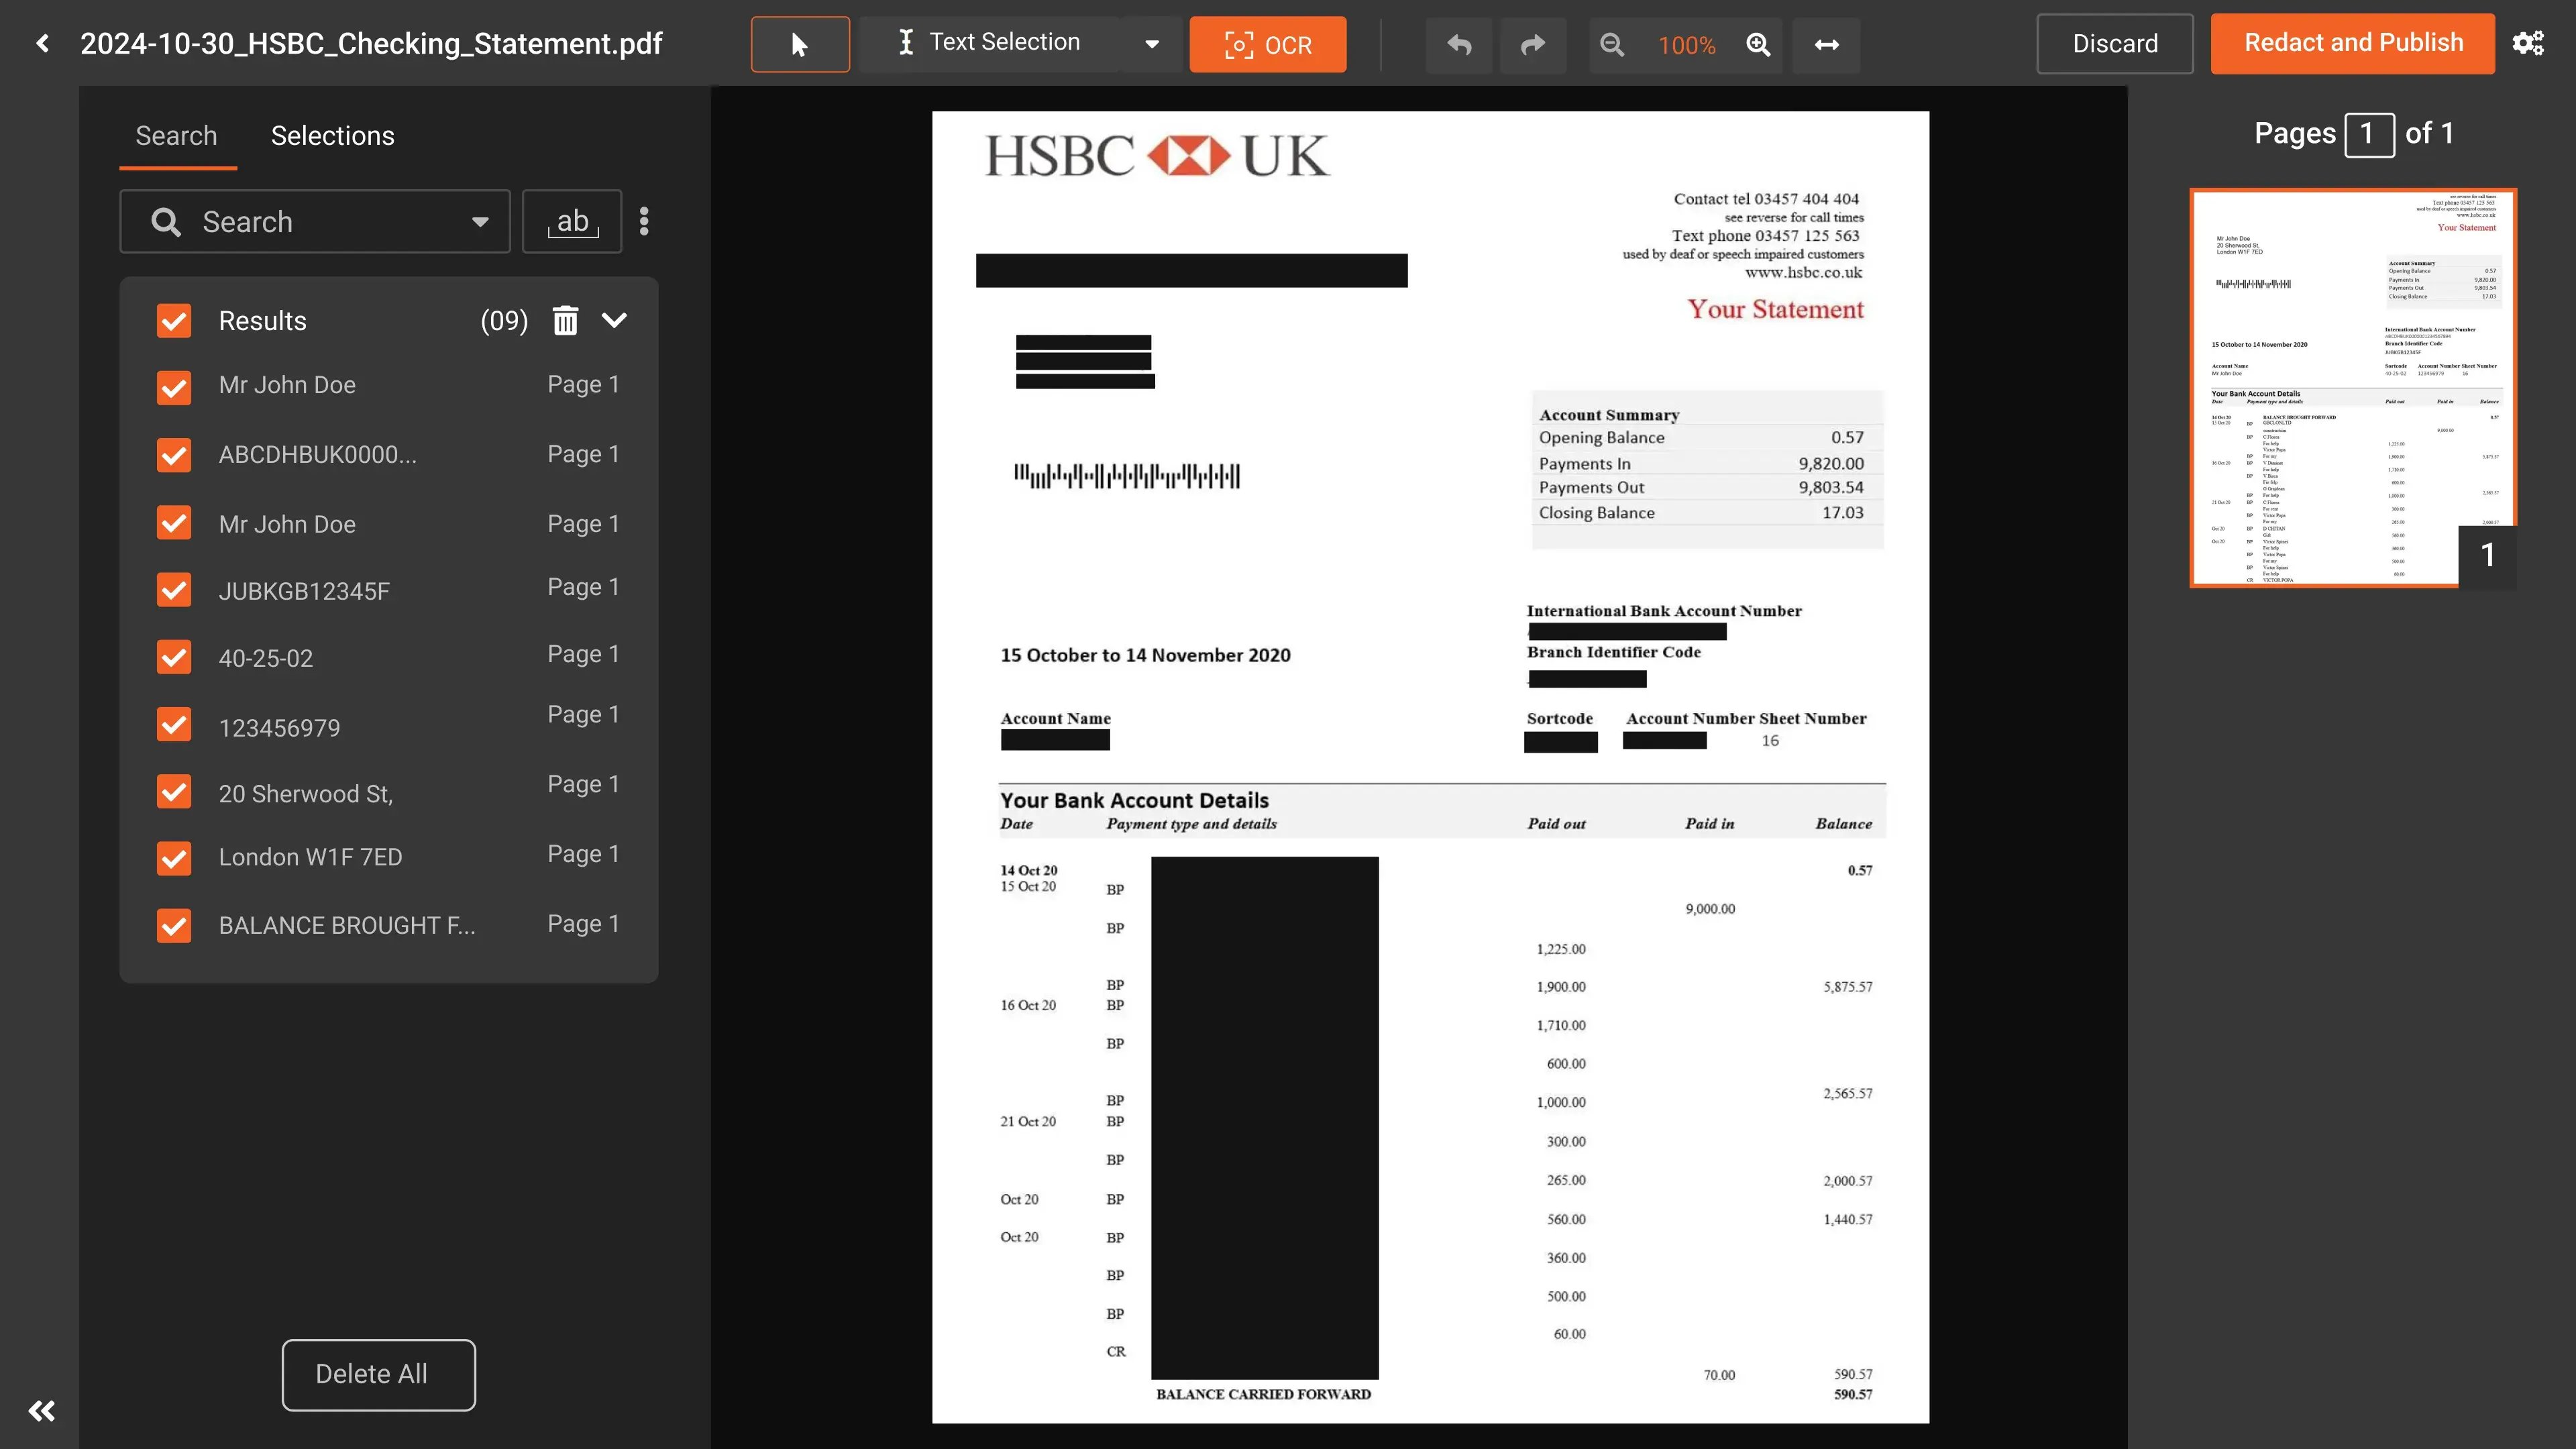Uncheck the JUBKGB12345F result
Image resolution: width=2576 pixels, height=1449 pixels.
click(x=173, y=590)
